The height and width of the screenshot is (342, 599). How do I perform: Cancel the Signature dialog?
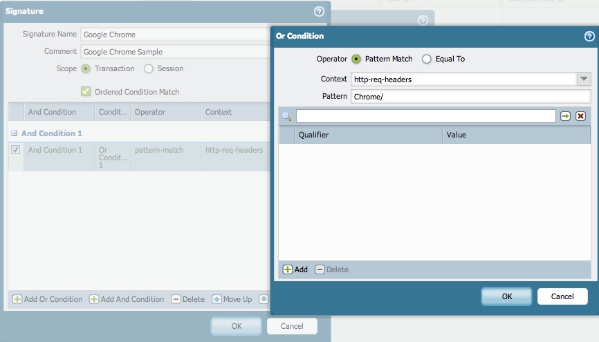[x=292, y=326]
